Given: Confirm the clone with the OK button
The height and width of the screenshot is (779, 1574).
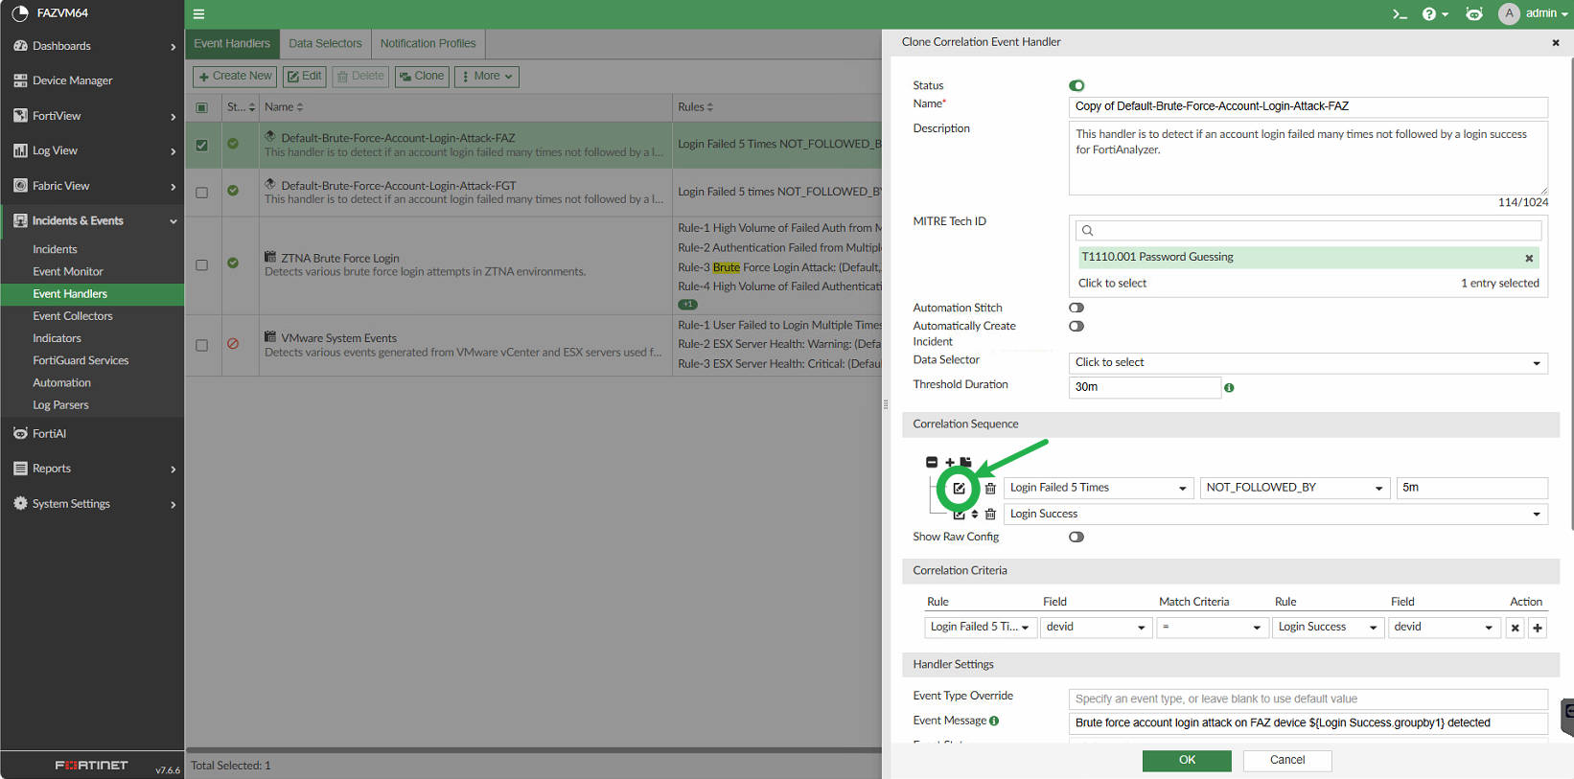Looking at the screenshot, I should tap(1187, 761).
